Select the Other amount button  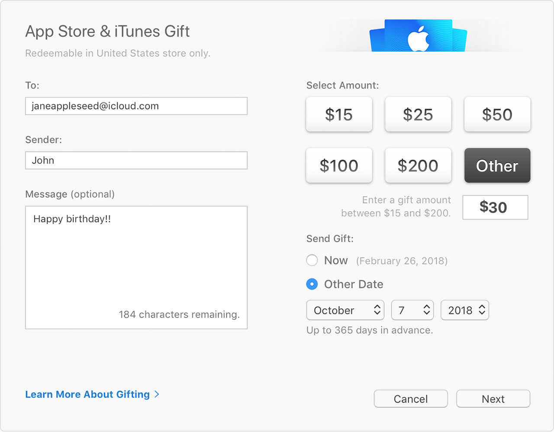[497, 165]
